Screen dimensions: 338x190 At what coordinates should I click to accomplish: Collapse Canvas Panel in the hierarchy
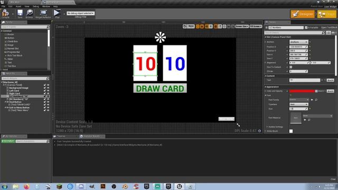[4, 85]
